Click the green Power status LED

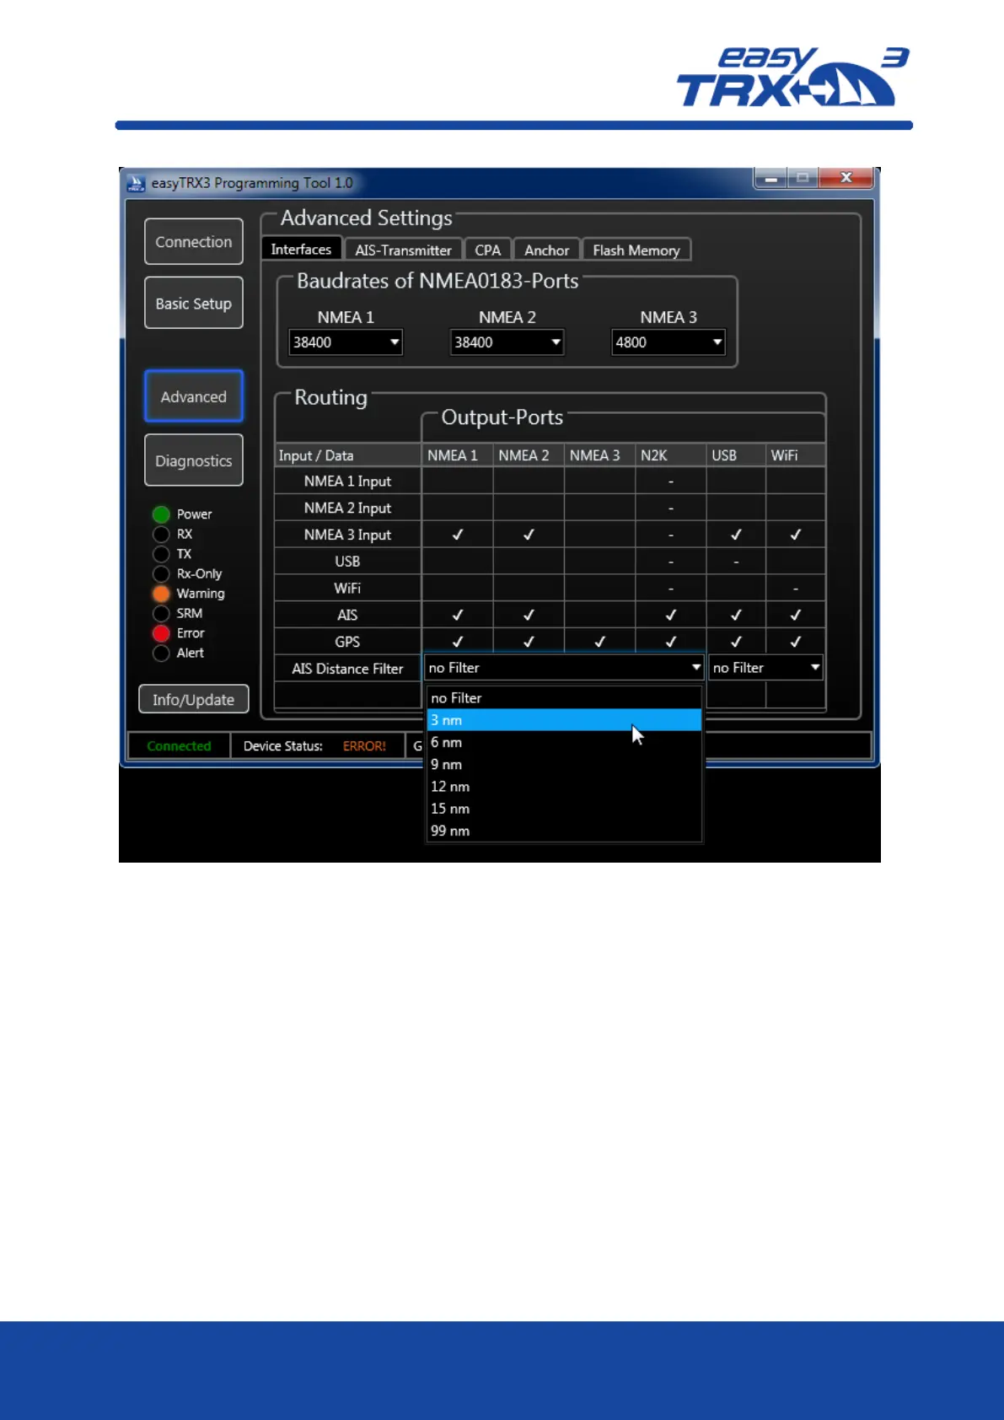pos(161,514)
